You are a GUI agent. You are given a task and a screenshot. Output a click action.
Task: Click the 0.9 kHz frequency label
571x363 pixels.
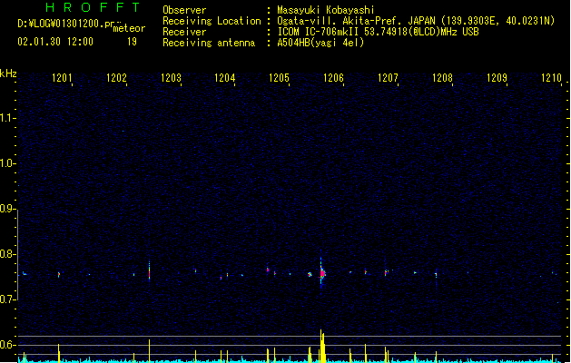pyautogui.click(x=7, y=209)
